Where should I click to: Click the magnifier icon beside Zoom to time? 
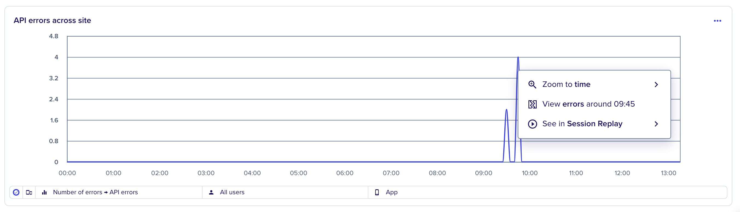point(532,84)
